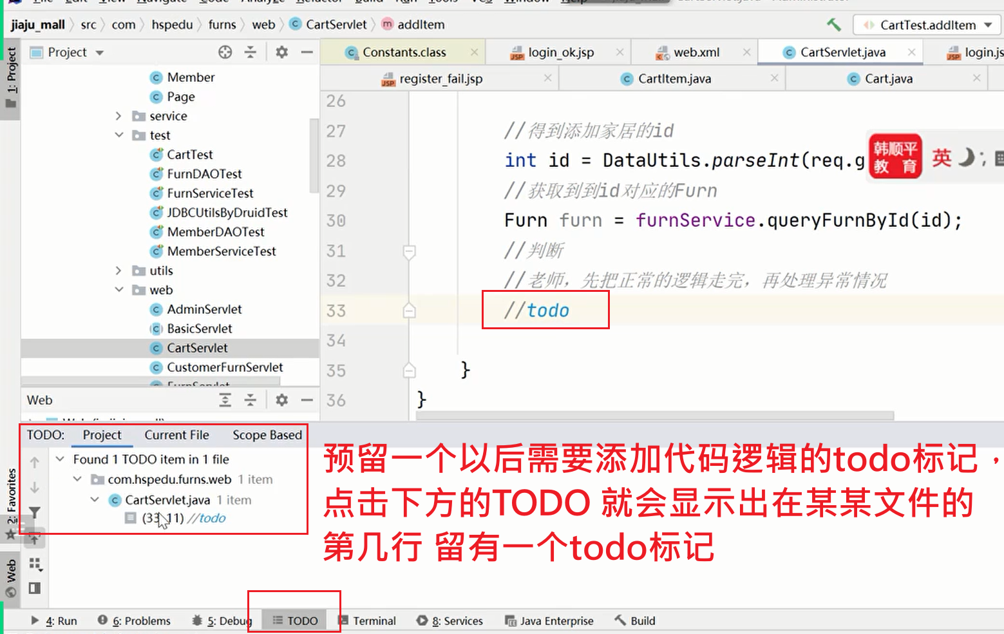1004x634 pixels.
Task: Collapse the com.hspedu.furns.web TODO node
Action: pyautogui.click(x=77, y=479)
